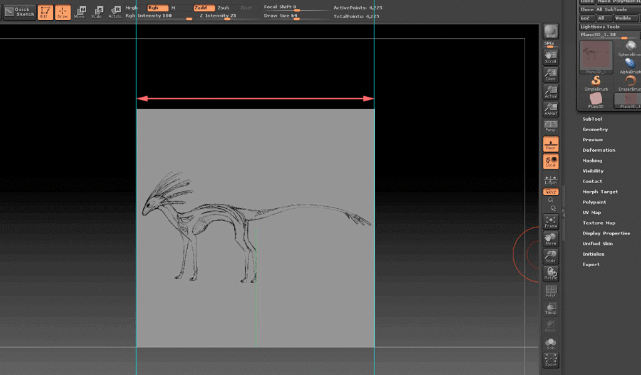Click the Scroll icon on the right shelf
The image size is (641, 375).
[550, 57]
